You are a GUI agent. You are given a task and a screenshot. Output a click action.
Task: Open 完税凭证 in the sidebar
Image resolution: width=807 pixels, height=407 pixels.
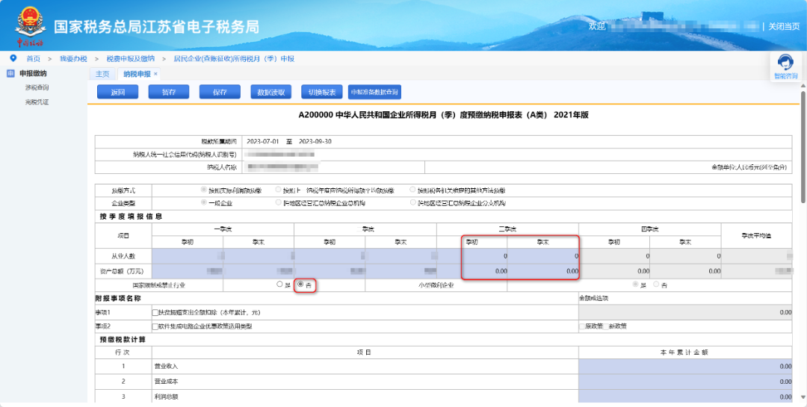[37, 102]
